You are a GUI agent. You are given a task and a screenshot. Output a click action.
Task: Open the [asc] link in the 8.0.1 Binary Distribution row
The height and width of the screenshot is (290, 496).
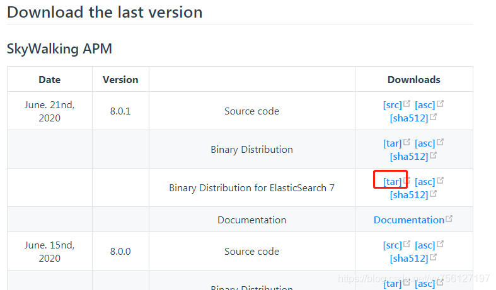[x=425, y=143]
